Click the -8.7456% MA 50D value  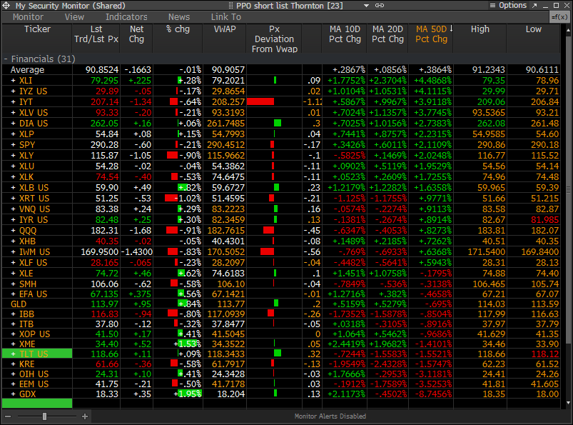point(433,394)
